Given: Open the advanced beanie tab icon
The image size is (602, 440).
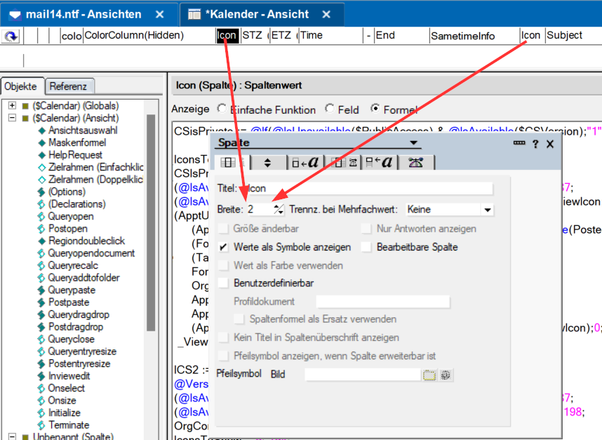Looking at the screenshot, I should [416, 162].
